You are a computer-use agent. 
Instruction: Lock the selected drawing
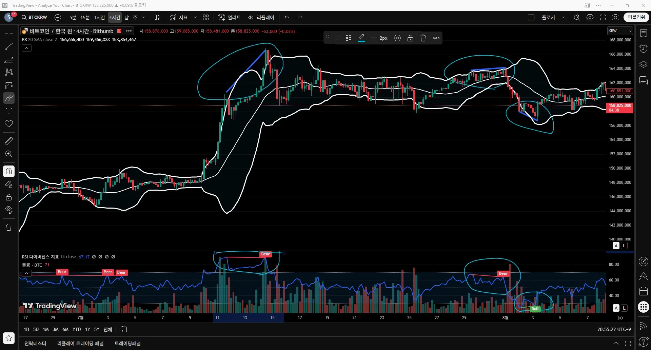pyautogui.click(x=410, y=38)
